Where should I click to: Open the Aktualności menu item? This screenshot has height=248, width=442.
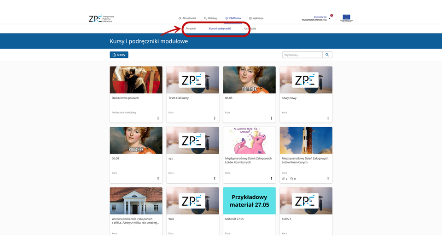coord(187,18)
